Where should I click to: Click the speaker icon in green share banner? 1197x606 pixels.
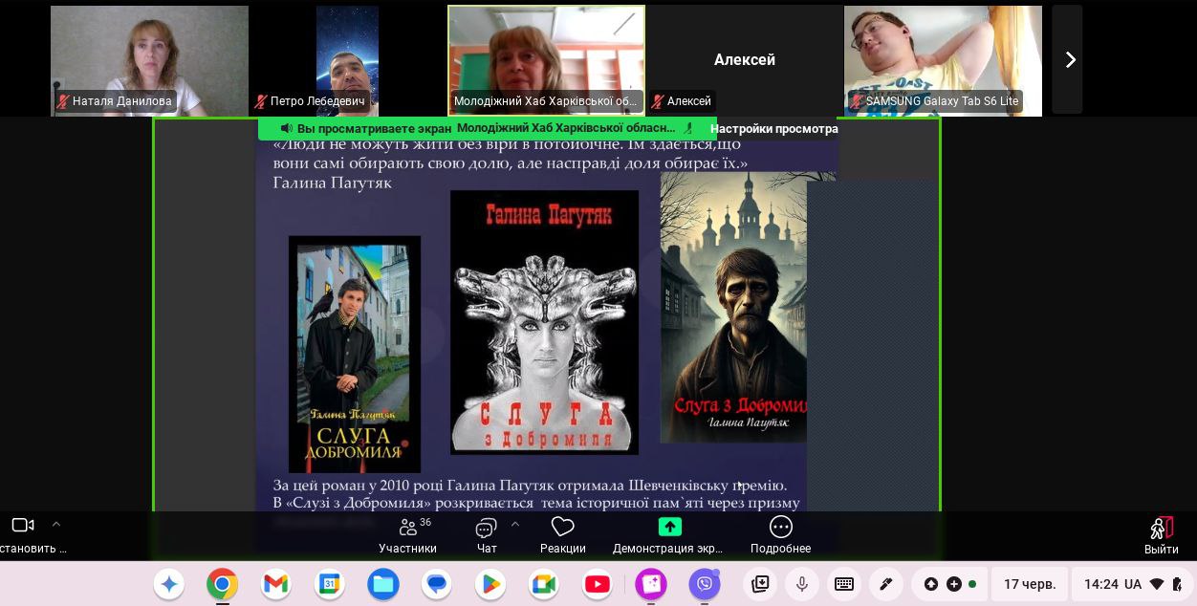pos(286,128)
